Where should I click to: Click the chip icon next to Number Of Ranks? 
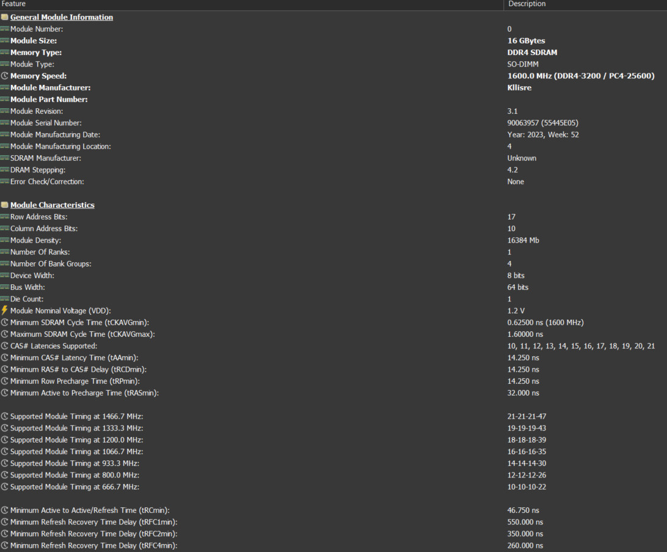(4, 252)
